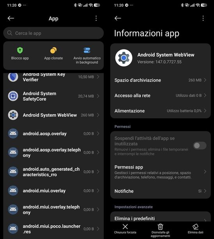Open the three-dot menu on App screen
Image resolution: width=214 pixels, height=239 pixels.
tap(96, 18)
